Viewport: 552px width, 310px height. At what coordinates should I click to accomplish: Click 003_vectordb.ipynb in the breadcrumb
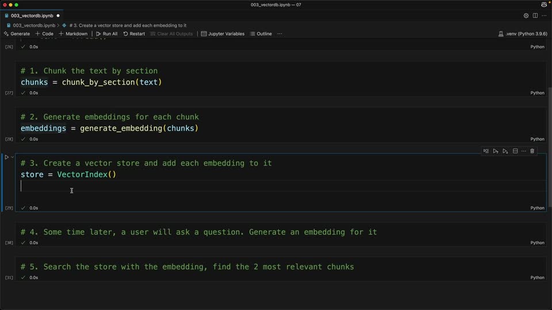[x=34, y=25]
